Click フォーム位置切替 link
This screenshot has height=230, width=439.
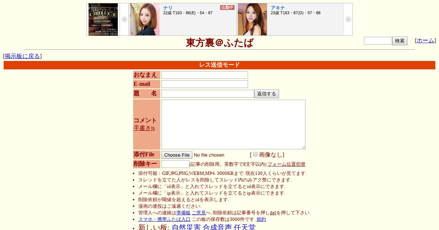[x=286, y=164]
